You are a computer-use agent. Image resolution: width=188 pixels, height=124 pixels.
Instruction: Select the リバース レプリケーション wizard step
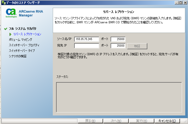[27, 34]
